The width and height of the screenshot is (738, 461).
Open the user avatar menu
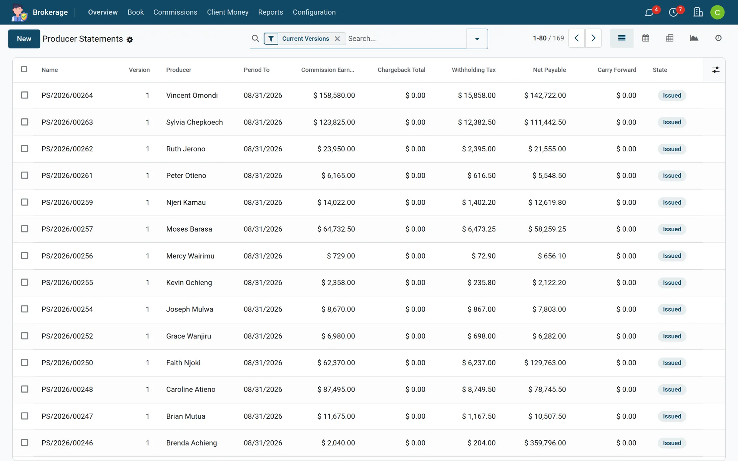tap(717, 12)
